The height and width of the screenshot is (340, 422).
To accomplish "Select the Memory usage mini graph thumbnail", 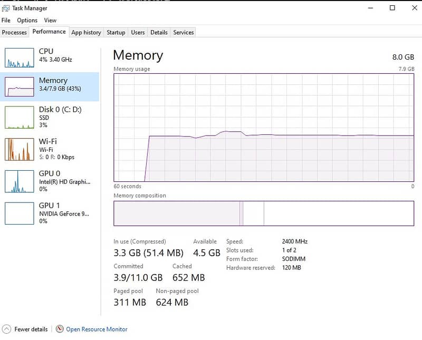I will 20,86.
